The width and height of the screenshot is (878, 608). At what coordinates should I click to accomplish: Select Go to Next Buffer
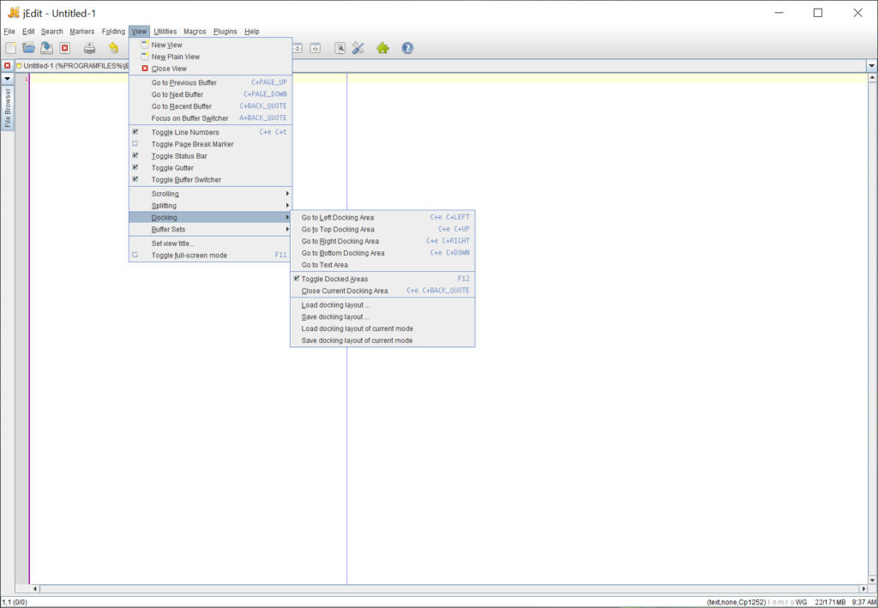click(x=211, y=94)
